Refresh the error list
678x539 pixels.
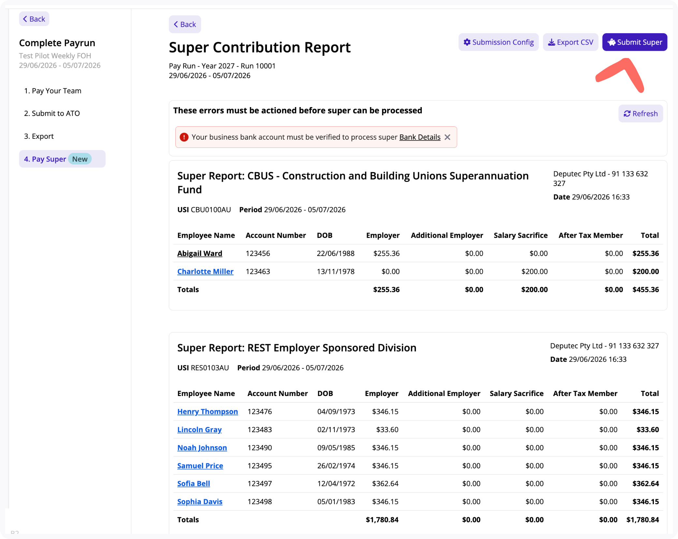coord(641,114)
